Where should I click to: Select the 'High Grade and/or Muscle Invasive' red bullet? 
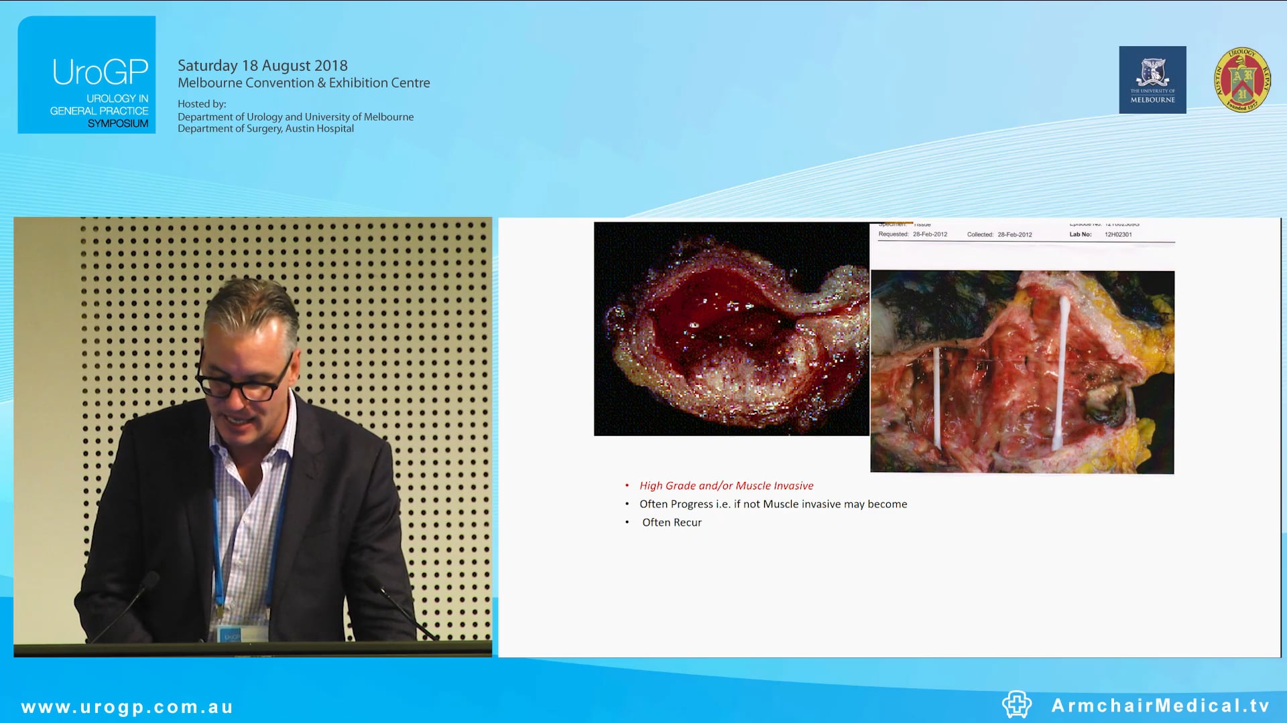(727, 485)
